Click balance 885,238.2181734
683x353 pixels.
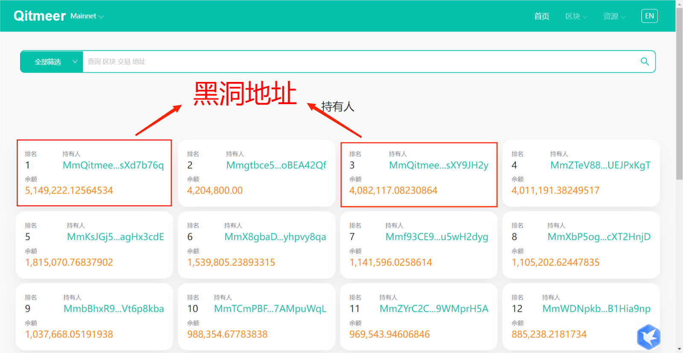(x=549, y=334)
